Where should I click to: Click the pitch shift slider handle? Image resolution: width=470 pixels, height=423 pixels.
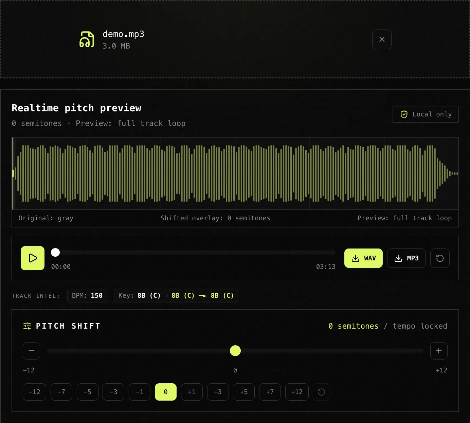click(x=235, y=351)
